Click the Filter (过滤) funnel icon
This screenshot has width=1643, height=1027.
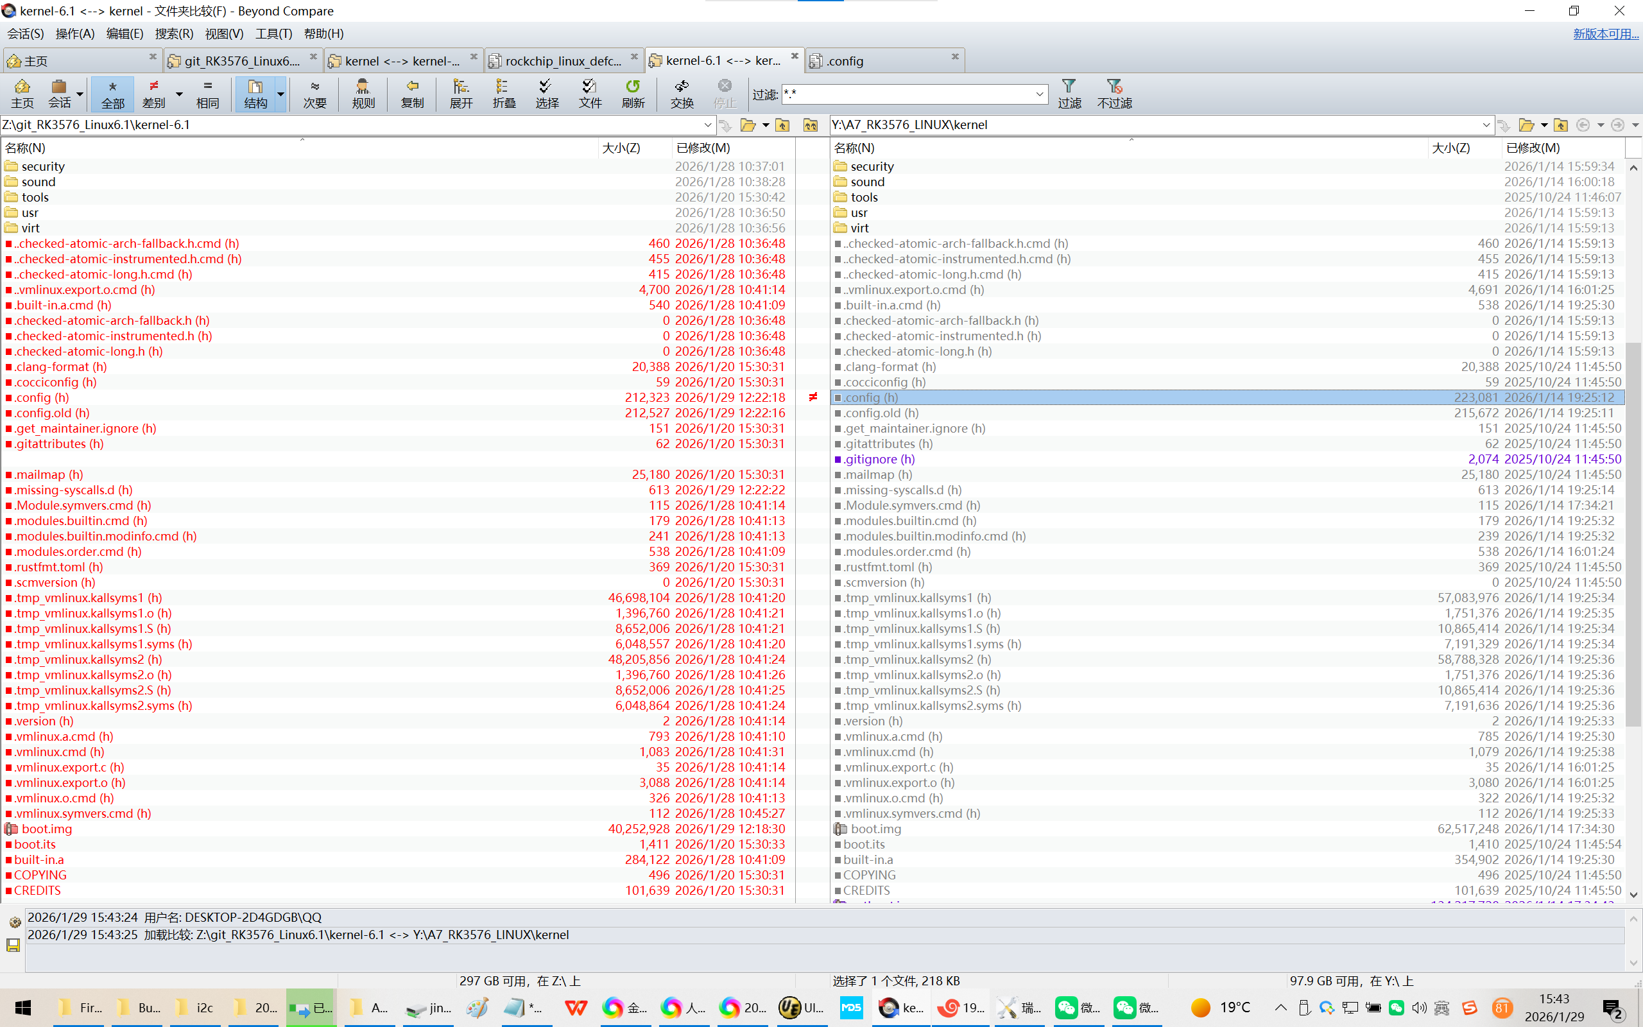click(1069, 93)
